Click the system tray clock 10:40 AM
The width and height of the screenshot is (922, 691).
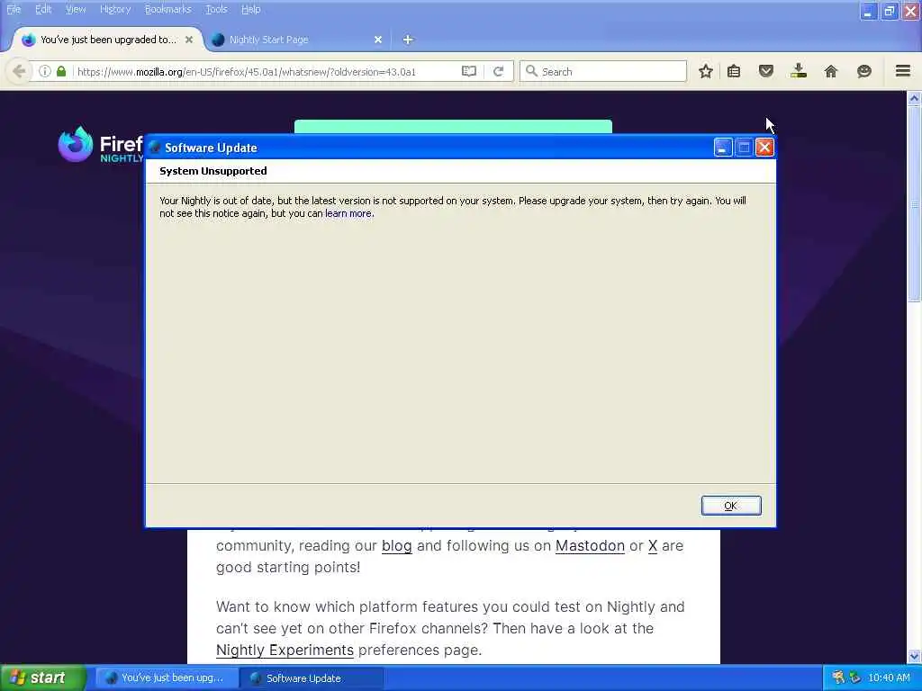coord(889,678)
